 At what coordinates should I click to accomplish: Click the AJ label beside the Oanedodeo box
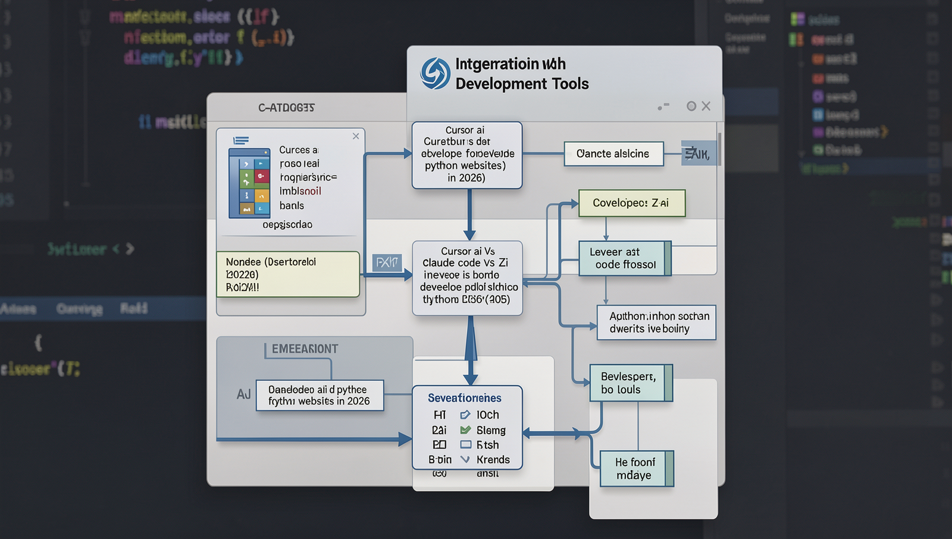[x=243, y=394]
